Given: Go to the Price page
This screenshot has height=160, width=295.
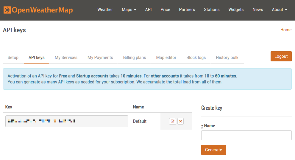Looking at the screenshot, I should 165,10.
